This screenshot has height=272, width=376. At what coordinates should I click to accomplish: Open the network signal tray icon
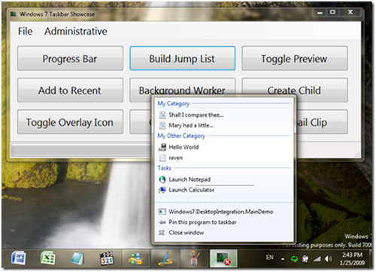(317, 258)
